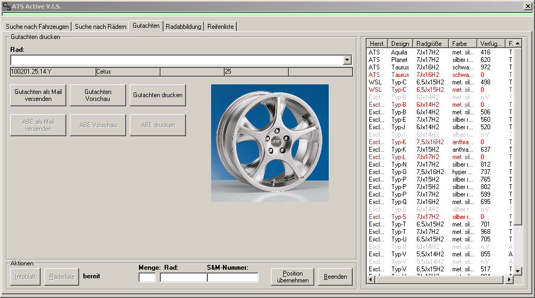Sort list by Farbe column header
The height and width of the screenshot is (298, 535).
point(463,44)
